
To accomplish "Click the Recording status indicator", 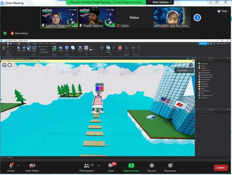I will (x=19, y=33).
